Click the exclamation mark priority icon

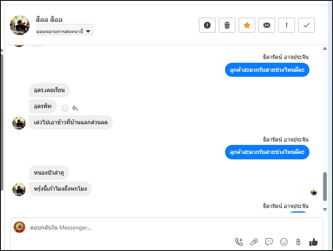287,25
